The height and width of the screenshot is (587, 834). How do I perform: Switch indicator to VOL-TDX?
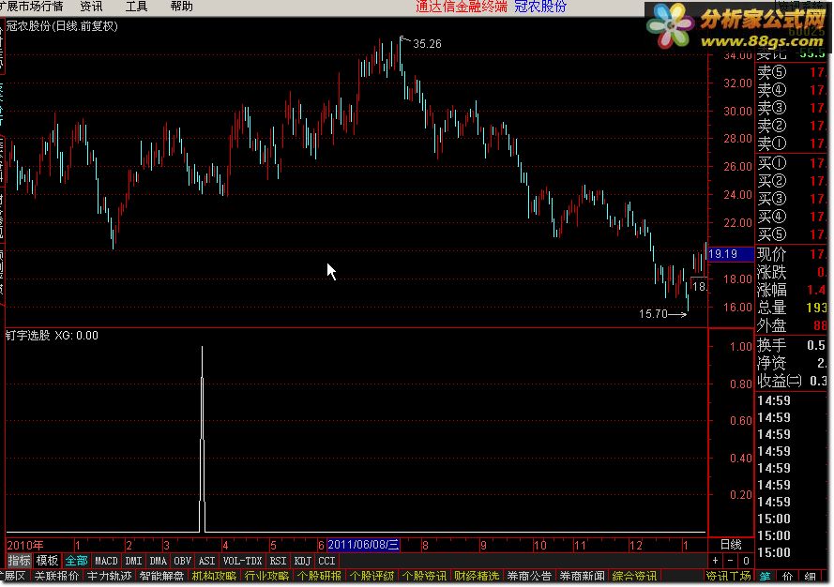tap(243, 561)
